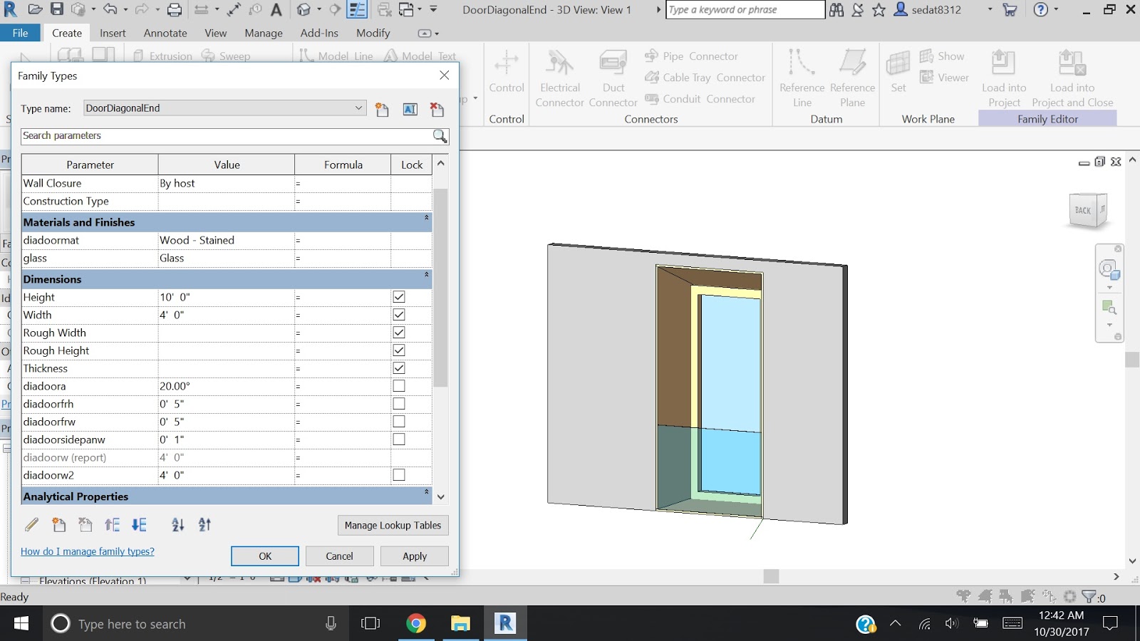This screenshot has height=641, width=1140.
Task: Open the Sort Ascending parameters icon
Action: click(177, 525)
